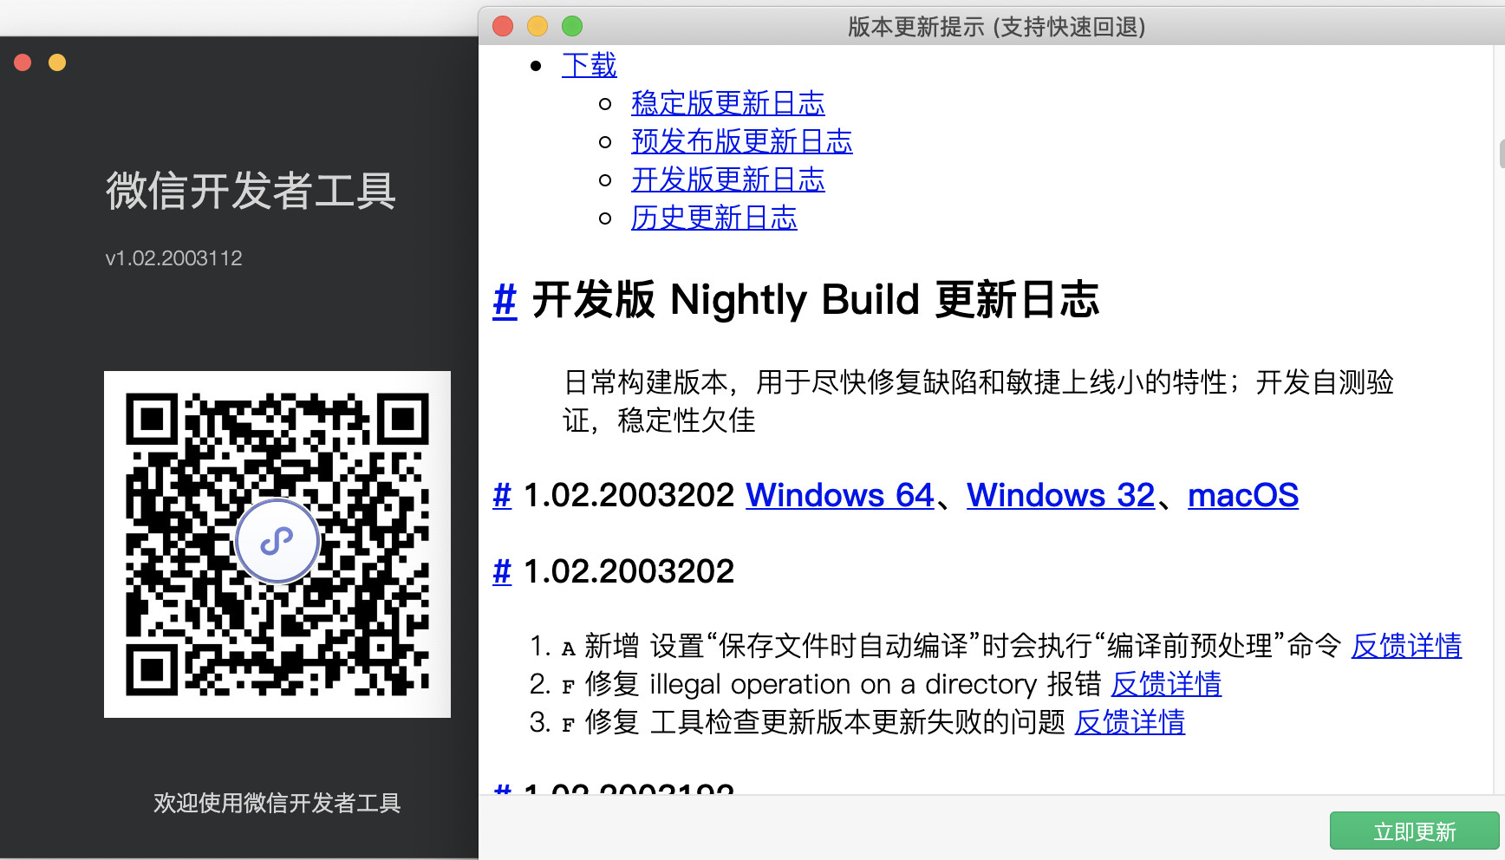Click the 开发版 Nightly Build 更新日志 heading

816,300
